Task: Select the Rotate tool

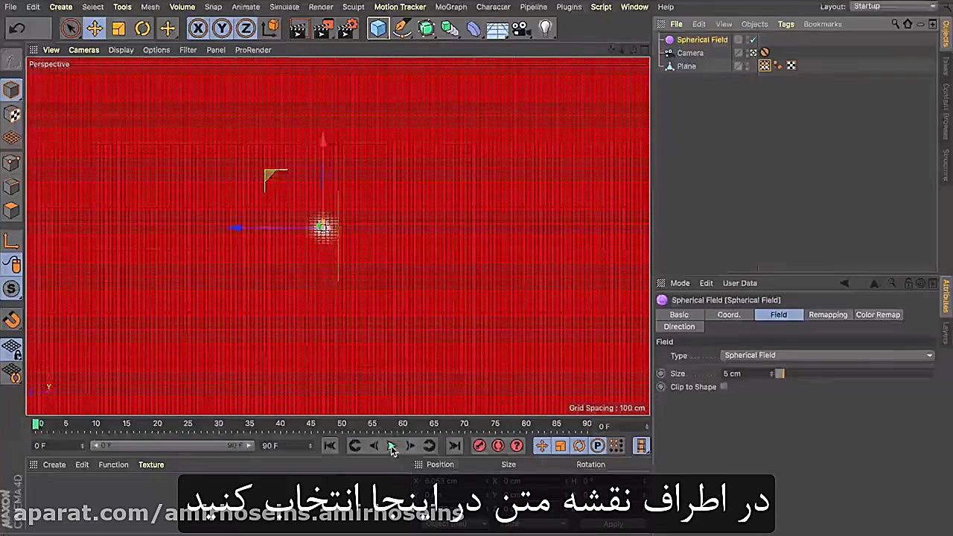Action: point(142,28)
